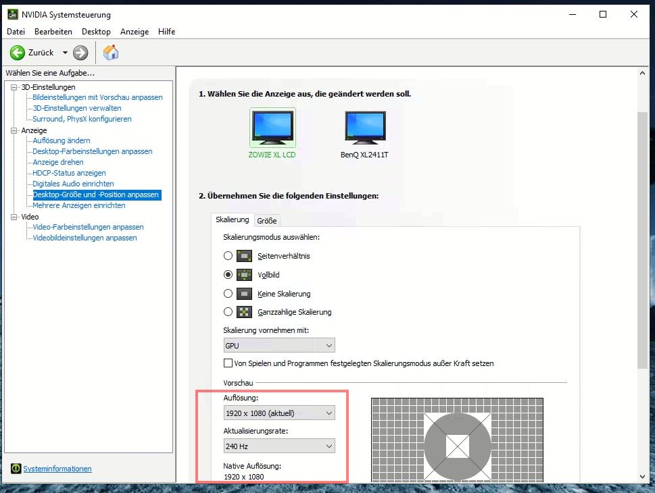The height and width of the screenshot is (493, 655).
Task: Open the Anzeige menu in menu bar
Action: (x=134, y=32)
